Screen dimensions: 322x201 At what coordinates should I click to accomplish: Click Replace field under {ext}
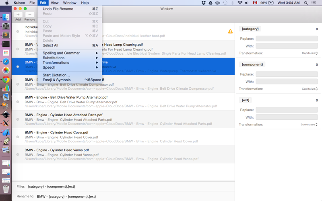click(x=287, y=110)
